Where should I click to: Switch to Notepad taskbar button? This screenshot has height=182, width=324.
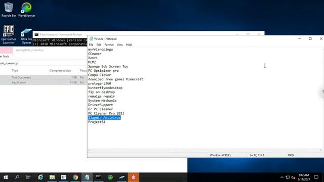coord(87,177)
